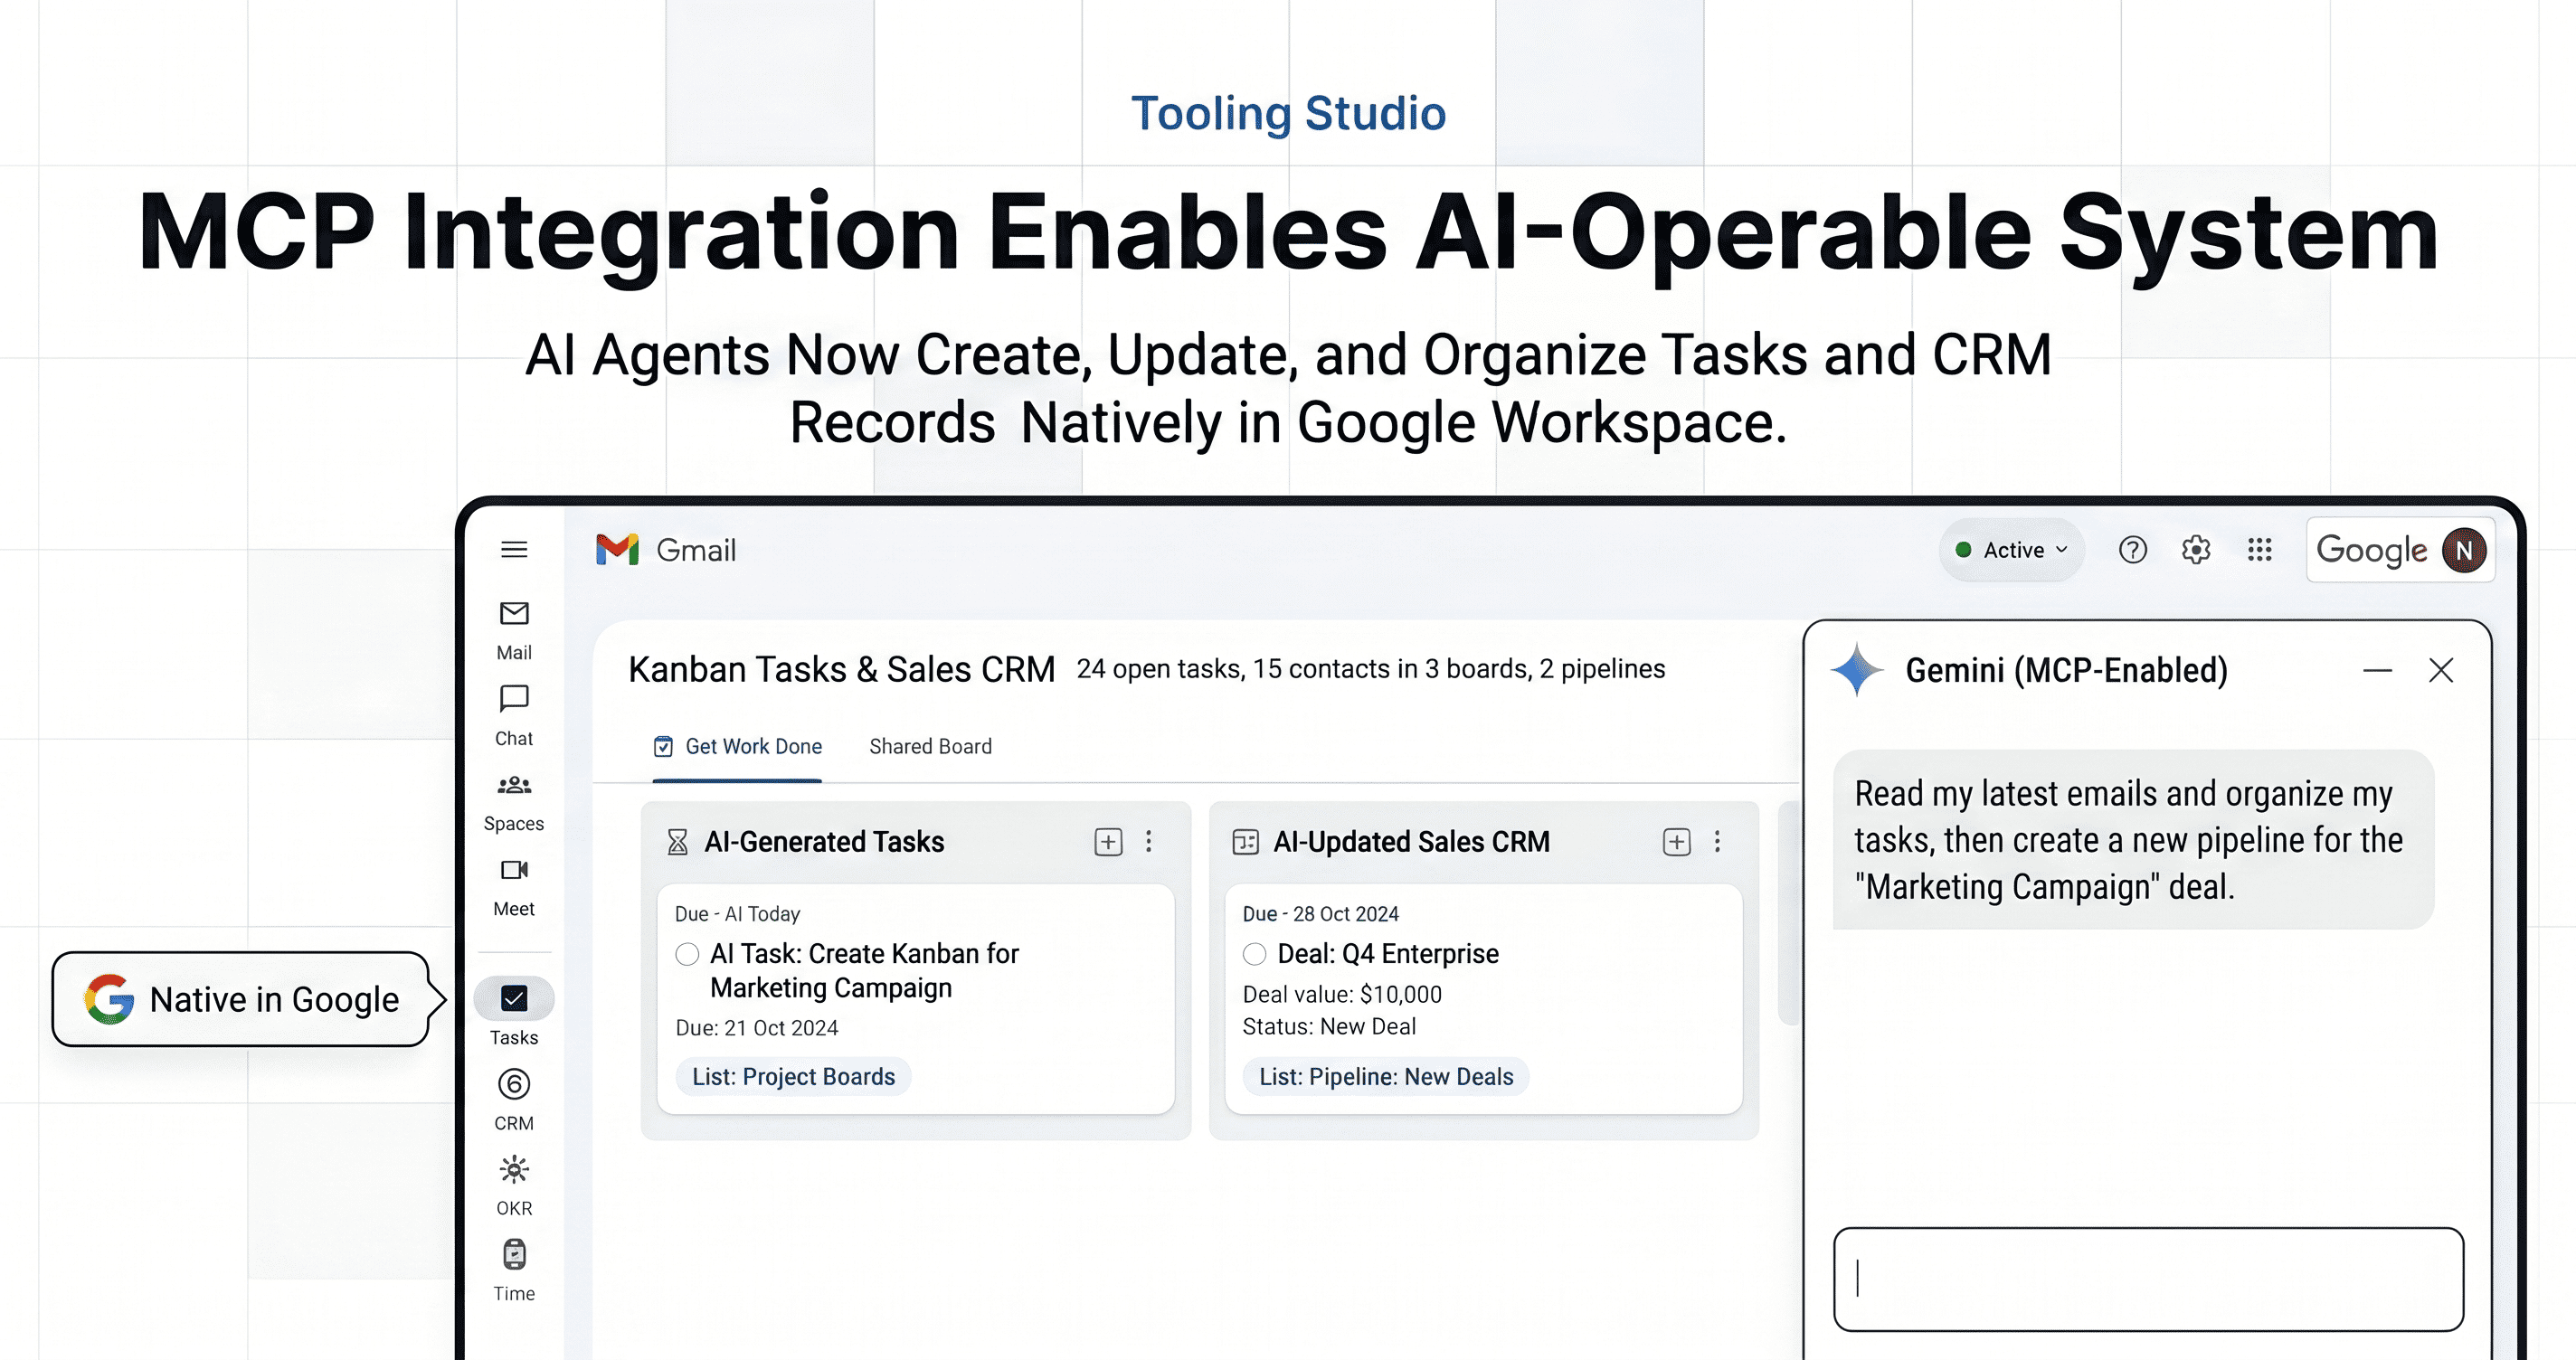Select the checked Tasks sidebar item

[x=514, y=998]
